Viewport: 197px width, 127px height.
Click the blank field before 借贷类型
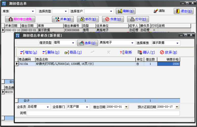pos(28,43)
